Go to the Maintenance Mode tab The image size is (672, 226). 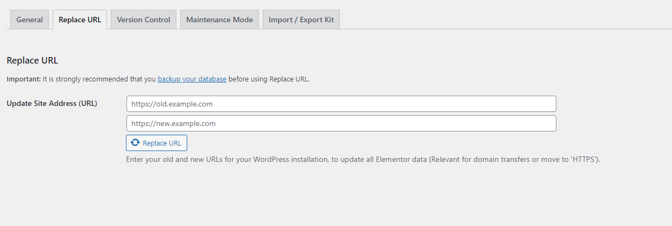click(219, 20)
